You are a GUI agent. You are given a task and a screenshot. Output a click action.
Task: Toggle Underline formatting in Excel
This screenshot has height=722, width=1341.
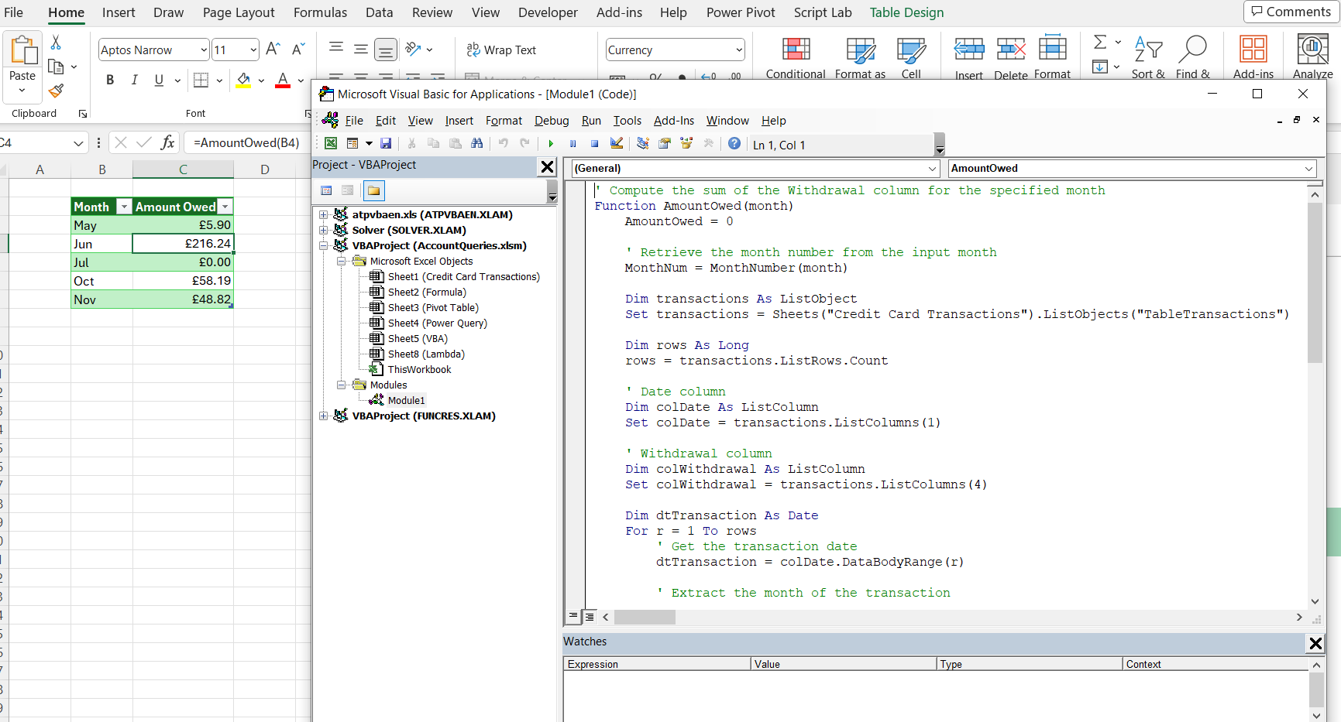pos(159,80)
